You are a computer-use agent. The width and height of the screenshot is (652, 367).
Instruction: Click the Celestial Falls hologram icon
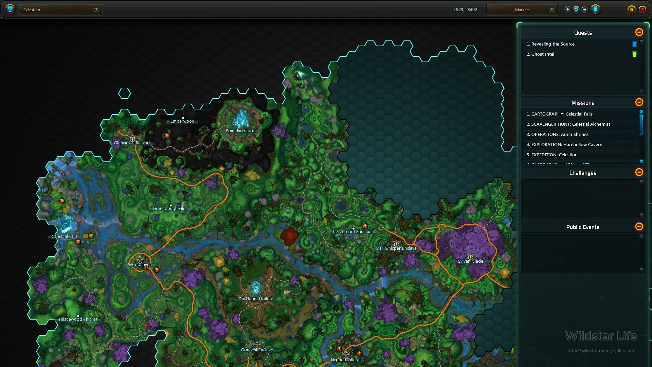[x=65, y=224]
